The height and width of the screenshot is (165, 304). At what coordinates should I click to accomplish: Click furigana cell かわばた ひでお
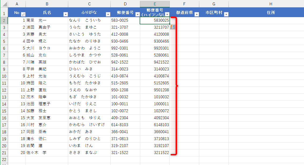[89, 62]
